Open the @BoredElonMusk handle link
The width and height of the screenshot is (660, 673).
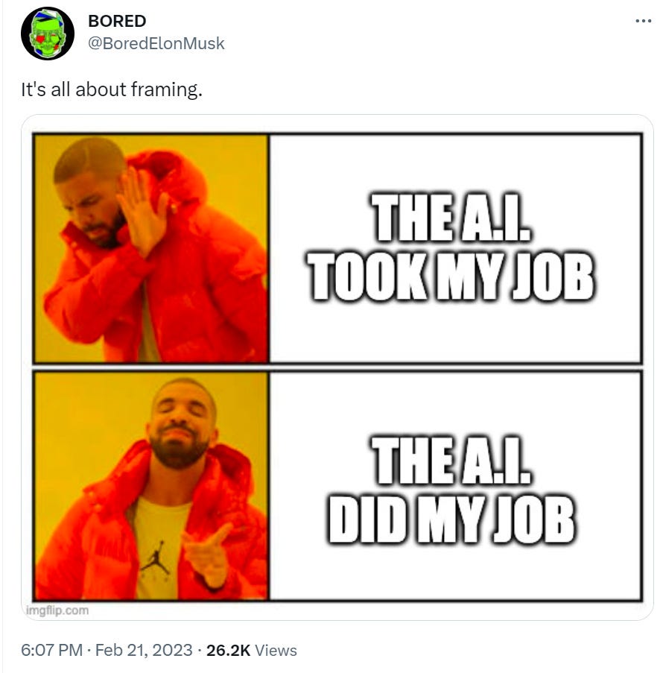(x=156, y=43)
